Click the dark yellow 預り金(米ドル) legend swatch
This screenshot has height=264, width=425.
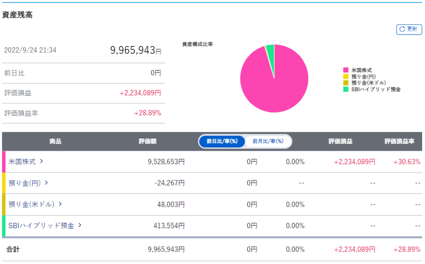345,83
